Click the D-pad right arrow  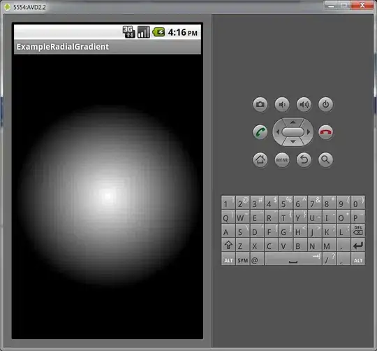(309, 132)
